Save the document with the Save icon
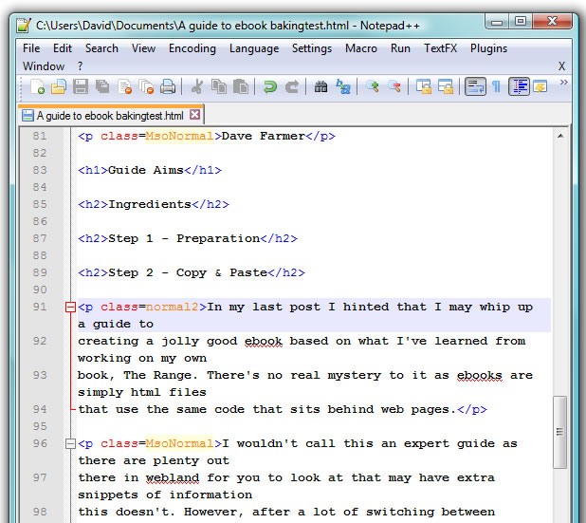 click(81, 87)
